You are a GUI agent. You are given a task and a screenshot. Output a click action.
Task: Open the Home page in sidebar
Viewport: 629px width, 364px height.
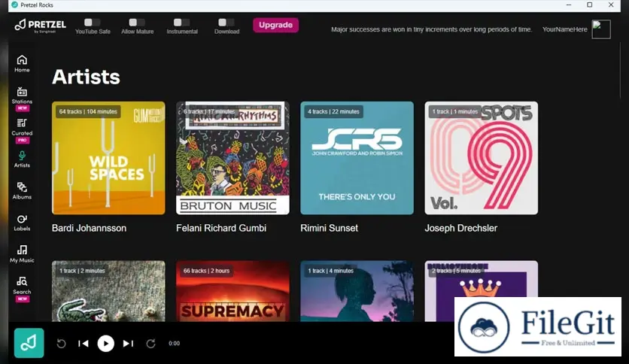click(x=22, y=64)
